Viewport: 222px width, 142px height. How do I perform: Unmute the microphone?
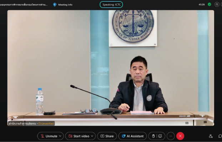[49, 136]
